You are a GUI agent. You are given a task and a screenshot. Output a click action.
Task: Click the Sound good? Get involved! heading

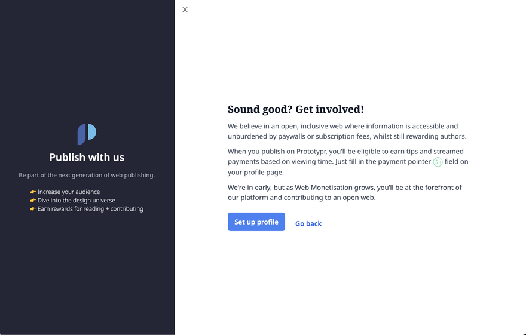coord(295,109)
